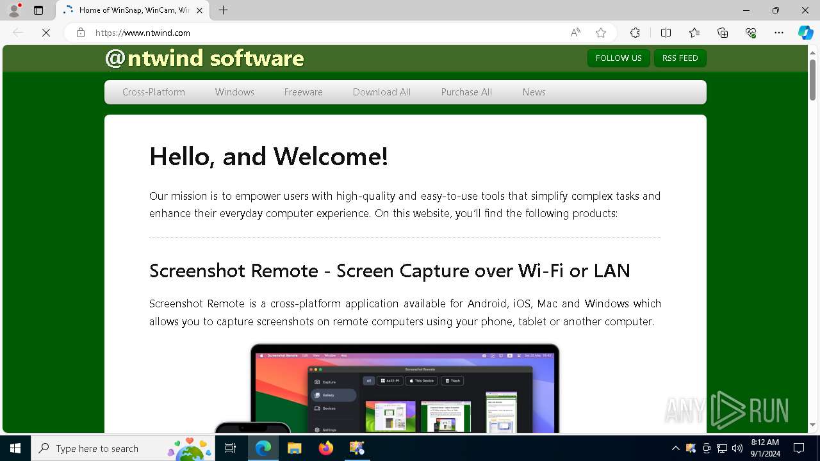Open the clock and date flyout
Image resolution: width=820 pixels, height=461 pixels.
point(765,448)
